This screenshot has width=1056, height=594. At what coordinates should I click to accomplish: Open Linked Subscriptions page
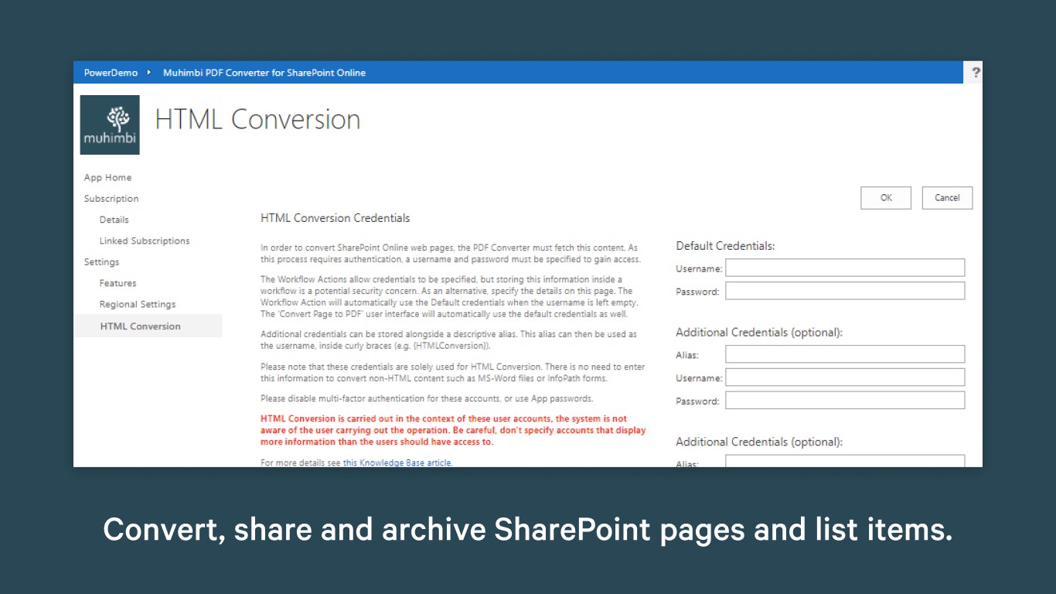coord(145,241)
